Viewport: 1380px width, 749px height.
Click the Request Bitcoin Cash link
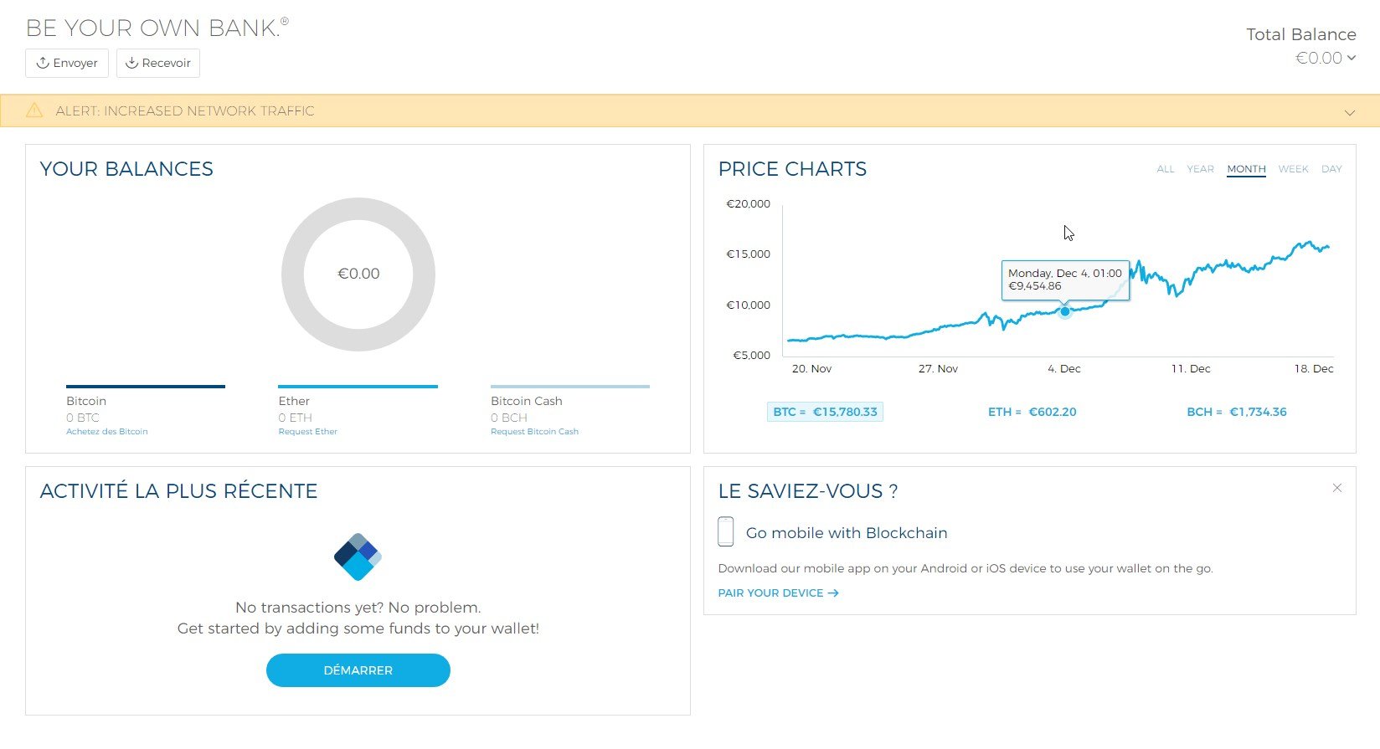(x=534, y=432)
